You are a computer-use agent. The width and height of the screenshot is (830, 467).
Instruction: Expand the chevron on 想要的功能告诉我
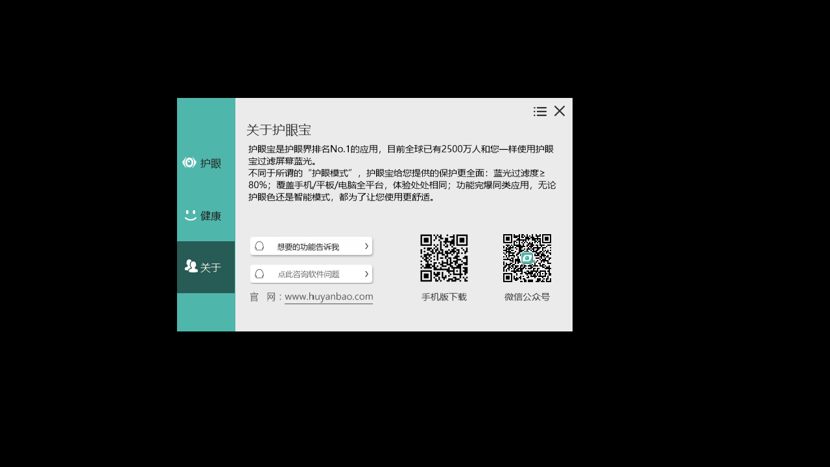point(367,246)
